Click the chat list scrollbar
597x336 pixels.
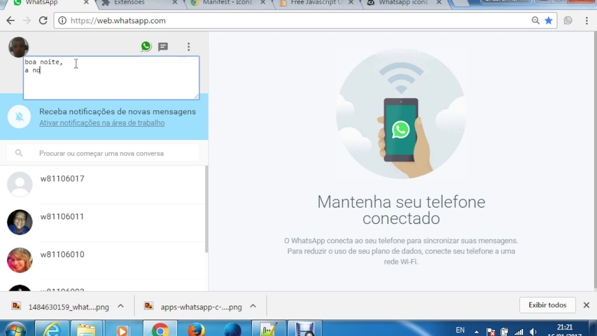(207, 209)
